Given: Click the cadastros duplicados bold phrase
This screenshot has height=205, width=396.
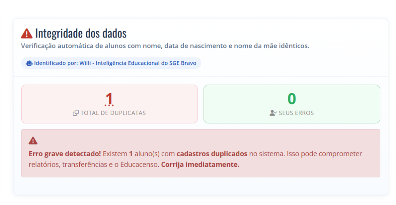Looking at the screenshot, I should coord(212,154).
